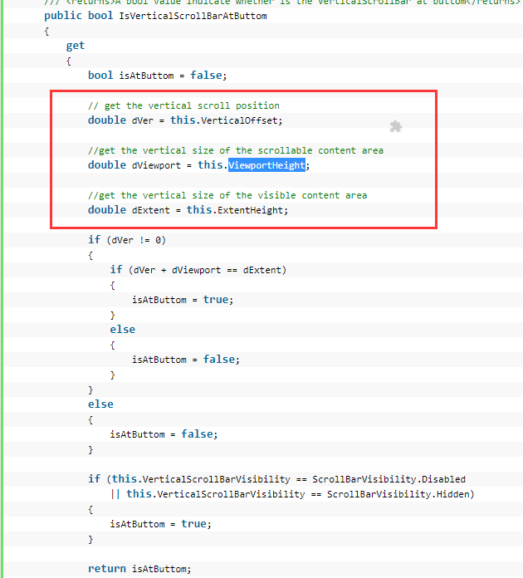523x578 pixels.
Task: Click the last 'isAtButtom = true;' assignment
Action: [x=161, y=524]
